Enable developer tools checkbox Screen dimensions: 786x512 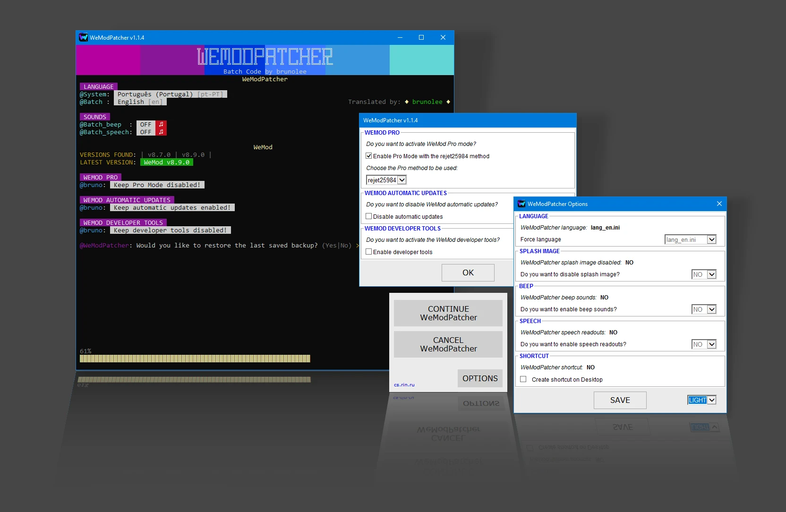point(368,252)
